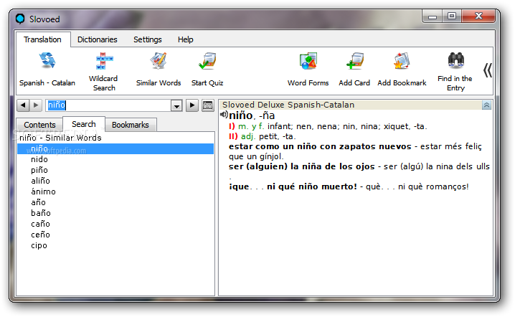This screenshot has width=515, height=317.
Task: Click the 'adj. petit, -ta.' definition
Action: [268, 136]
